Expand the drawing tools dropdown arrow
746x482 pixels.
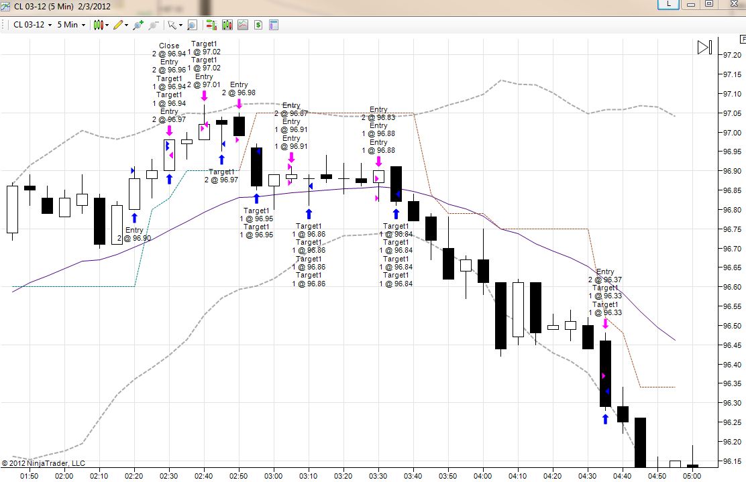point(126,25)
